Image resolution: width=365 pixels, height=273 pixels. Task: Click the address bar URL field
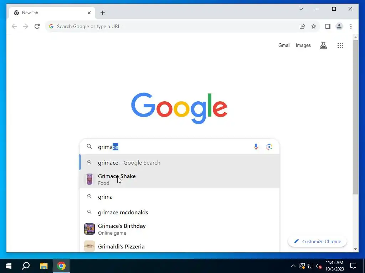pyautogui.click(x=172, y=26)
